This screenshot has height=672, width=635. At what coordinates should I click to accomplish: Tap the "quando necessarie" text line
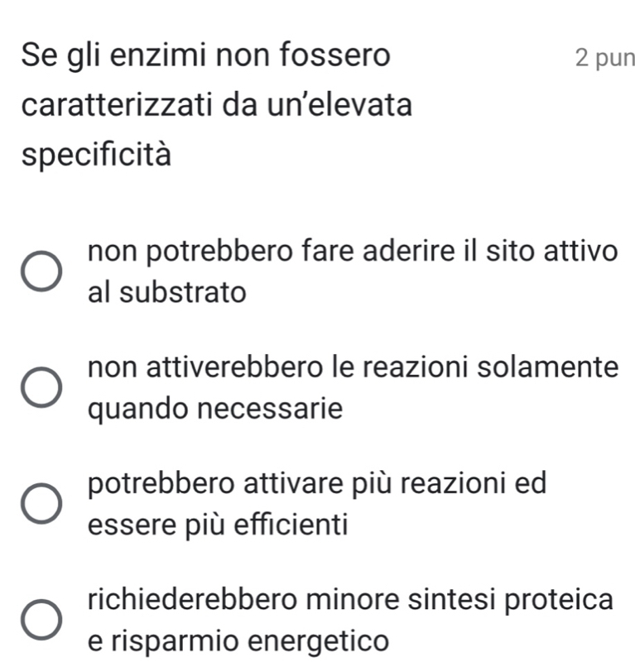213,408
